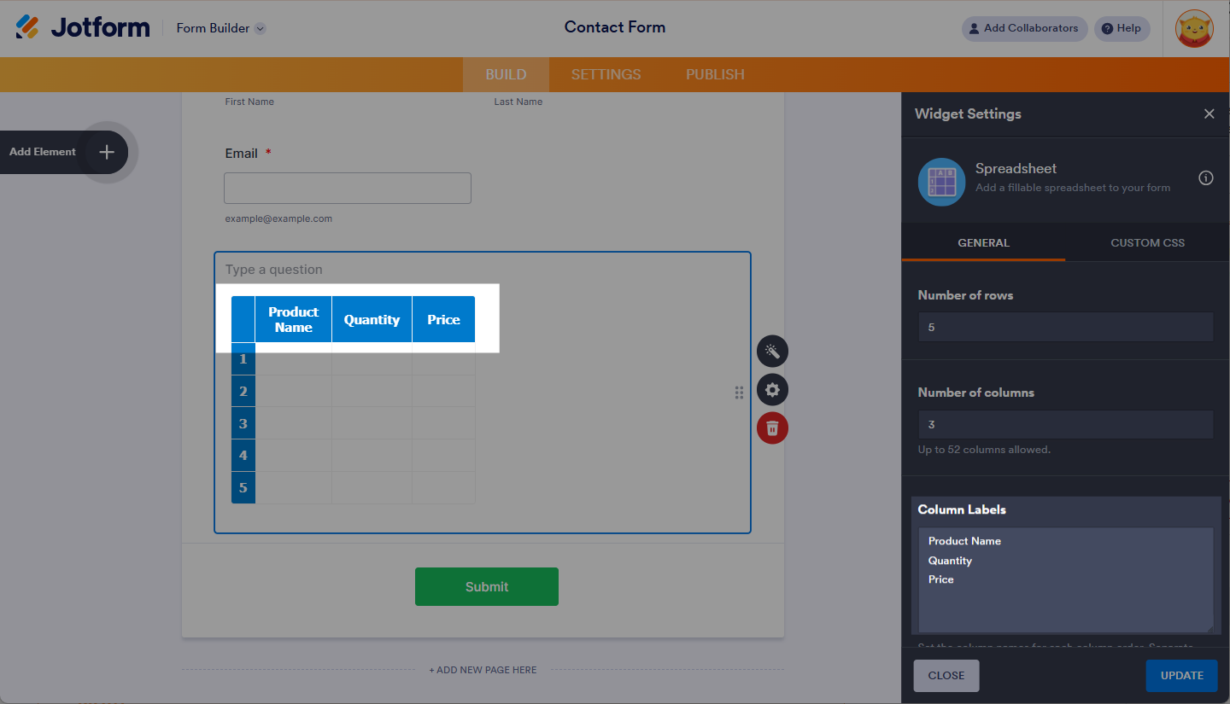Close the Widget Settings panel with X
This screenshot has height=704, width=1230.
tap(1209, 113)
